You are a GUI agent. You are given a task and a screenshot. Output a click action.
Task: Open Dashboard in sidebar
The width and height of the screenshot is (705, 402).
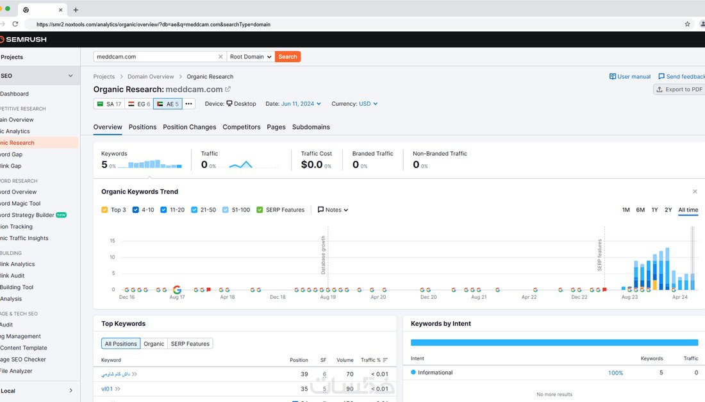[14, 94]
